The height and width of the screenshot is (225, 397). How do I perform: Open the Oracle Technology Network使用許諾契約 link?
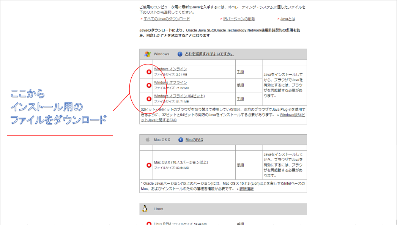tap(234, 30)
